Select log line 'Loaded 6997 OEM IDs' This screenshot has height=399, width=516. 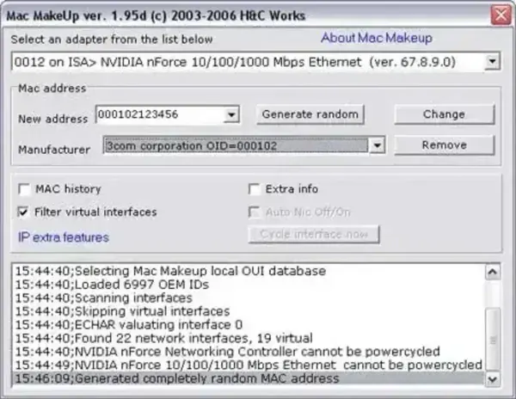249,285
